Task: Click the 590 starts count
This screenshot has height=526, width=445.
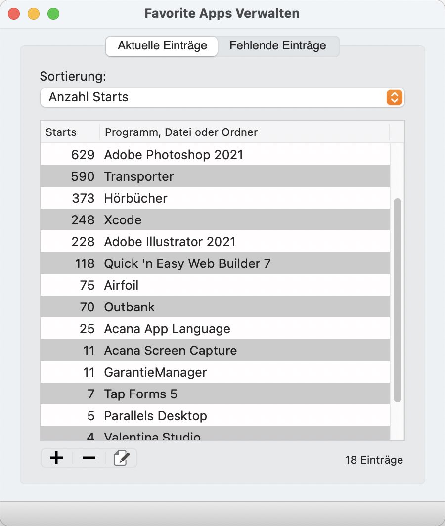Action: pos(83,176)
